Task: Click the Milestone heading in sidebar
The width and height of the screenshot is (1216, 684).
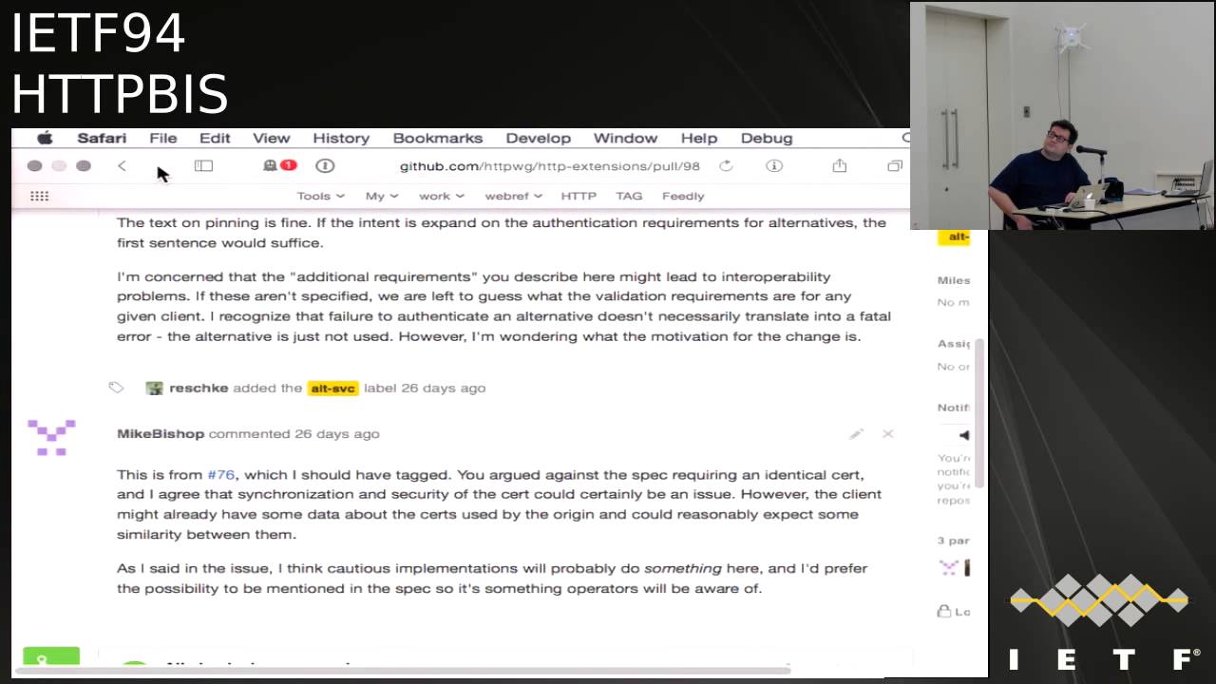Action: click(954, 280)
